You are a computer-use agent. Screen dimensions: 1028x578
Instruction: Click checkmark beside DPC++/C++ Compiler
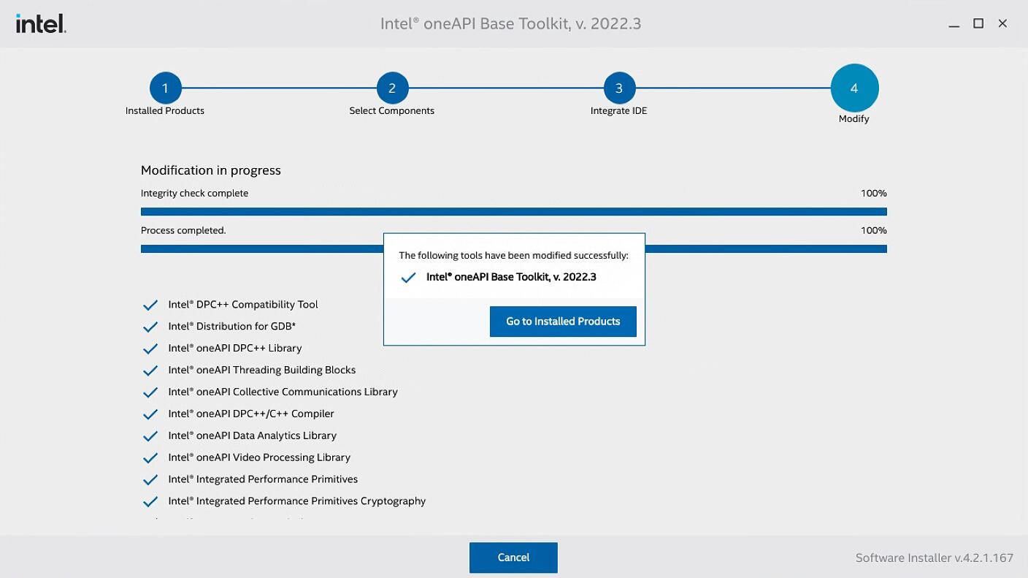coord(150,415)
